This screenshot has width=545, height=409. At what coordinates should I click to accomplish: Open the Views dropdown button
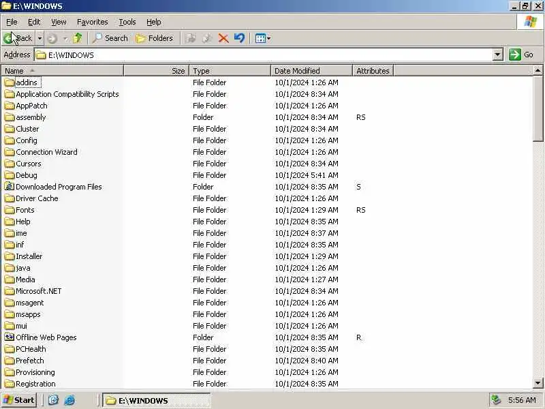[x=263, y=38]
